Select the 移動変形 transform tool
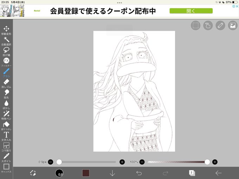Screen dimensions: 239x179 click(6, 31)
